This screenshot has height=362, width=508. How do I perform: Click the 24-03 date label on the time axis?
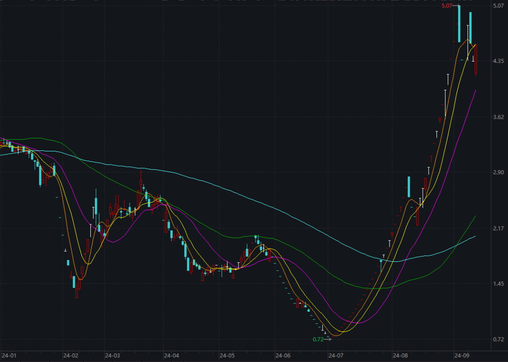click(x=112, y=355)
